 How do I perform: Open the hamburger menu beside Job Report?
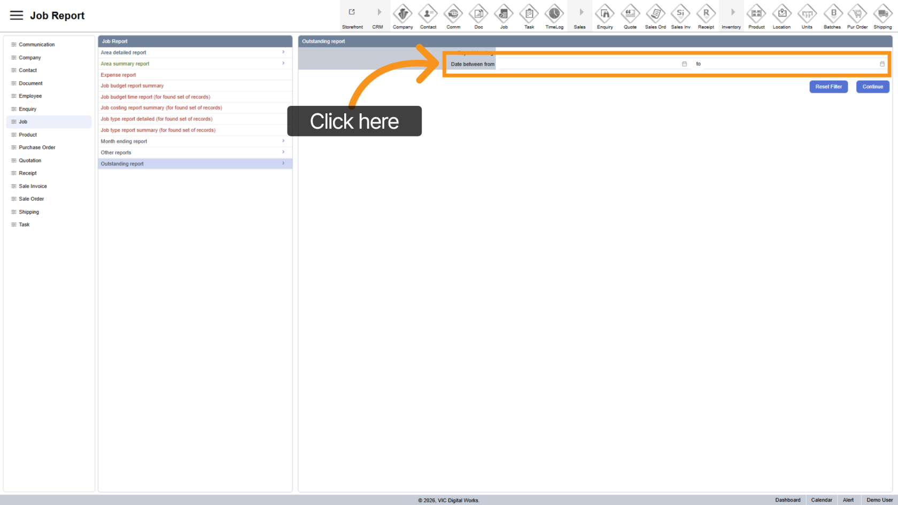(17, 15)
